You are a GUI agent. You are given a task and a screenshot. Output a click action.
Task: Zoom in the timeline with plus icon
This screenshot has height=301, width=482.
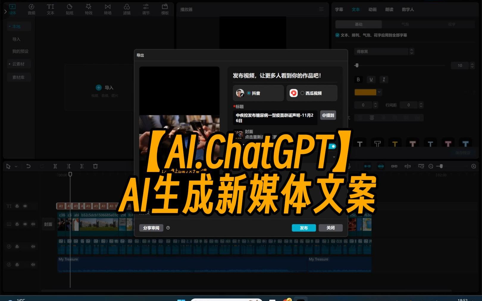tap(474, 166)
